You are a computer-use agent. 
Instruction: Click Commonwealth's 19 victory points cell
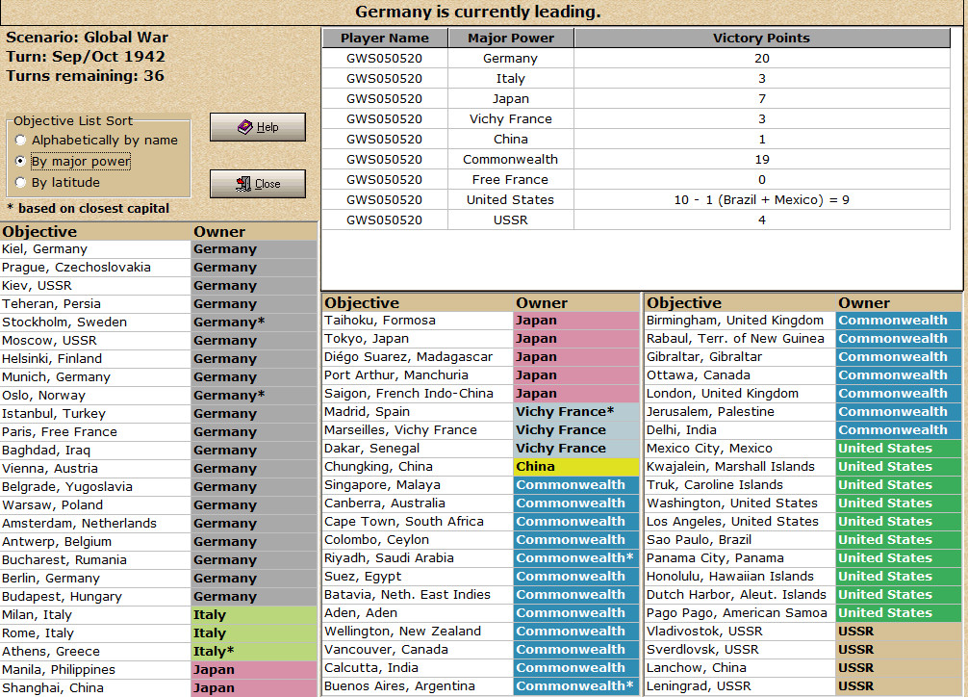tap(762, 160)
